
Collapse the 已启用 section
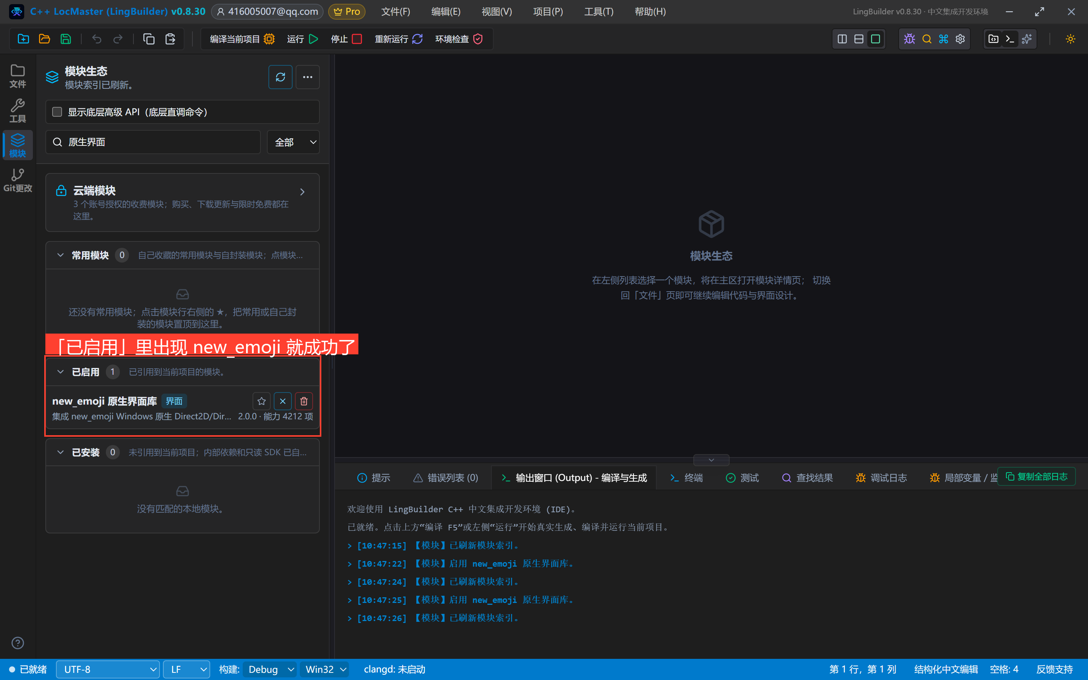tap(60, 372)
